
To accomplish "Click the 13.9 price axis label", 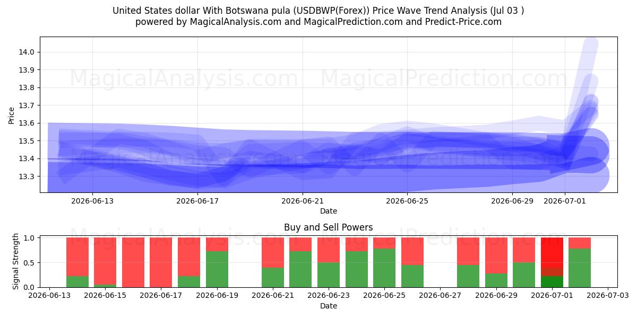I will coord(27,70).
